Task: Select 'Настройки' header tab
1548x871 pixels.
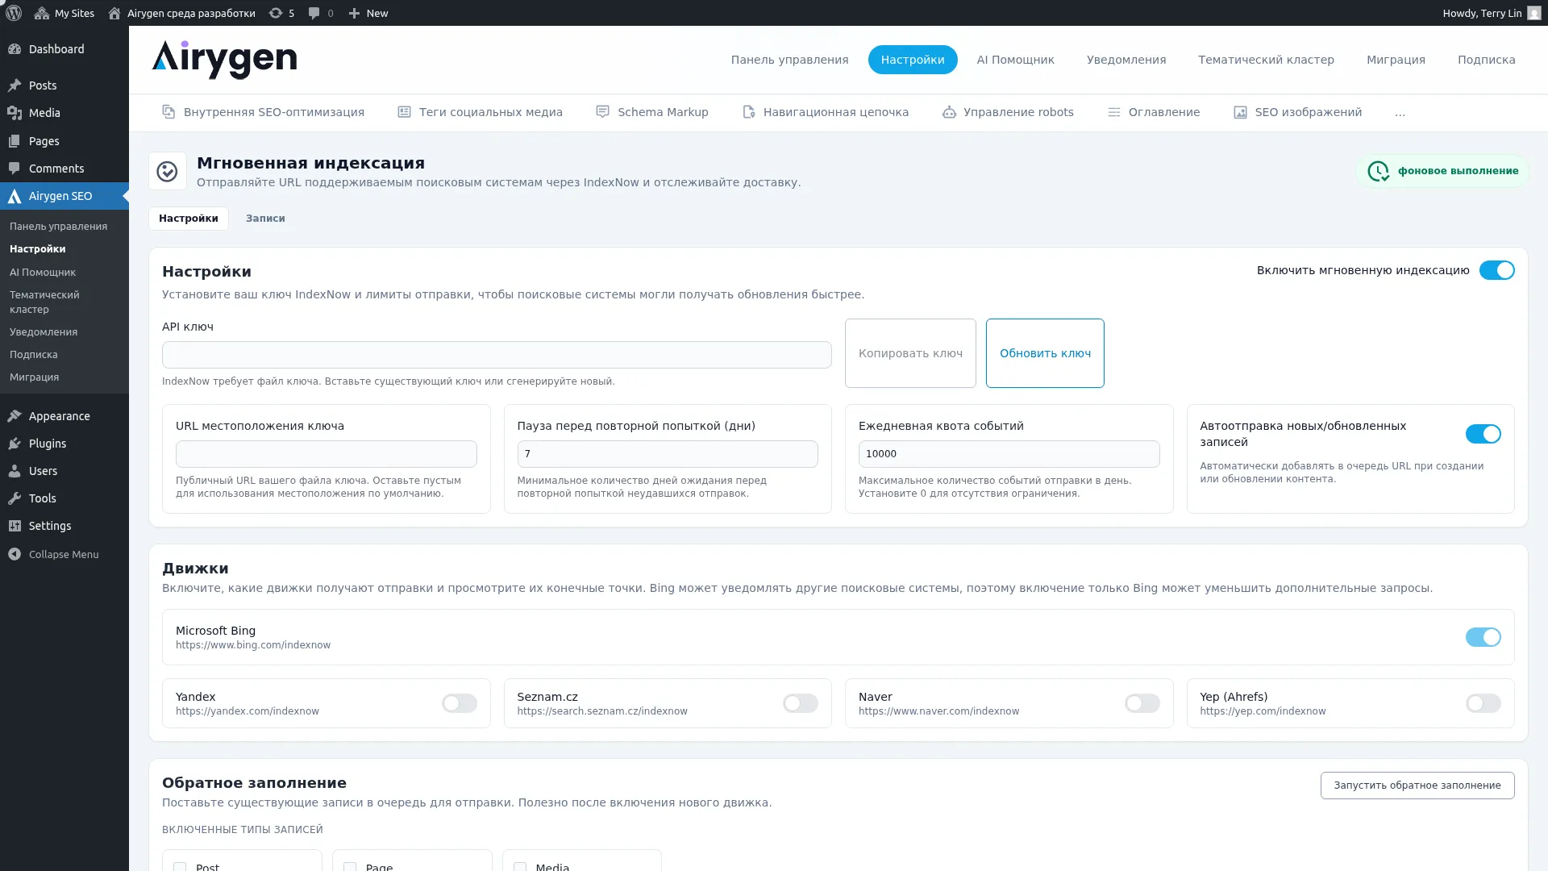Action: [x=913, y=60]
